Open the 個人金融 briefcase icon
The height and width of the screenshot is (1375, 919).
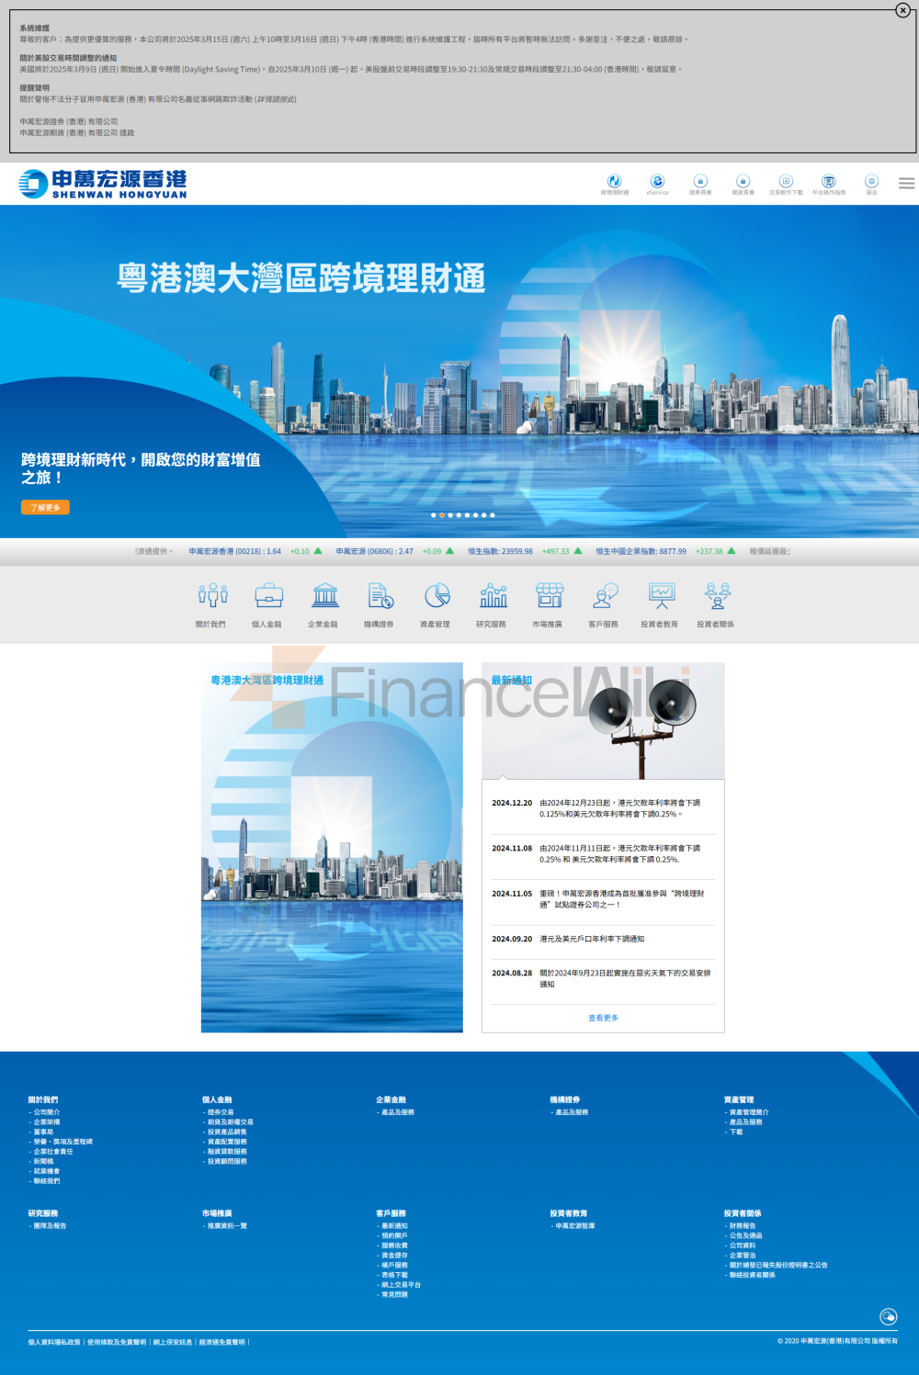coord(268,596)
